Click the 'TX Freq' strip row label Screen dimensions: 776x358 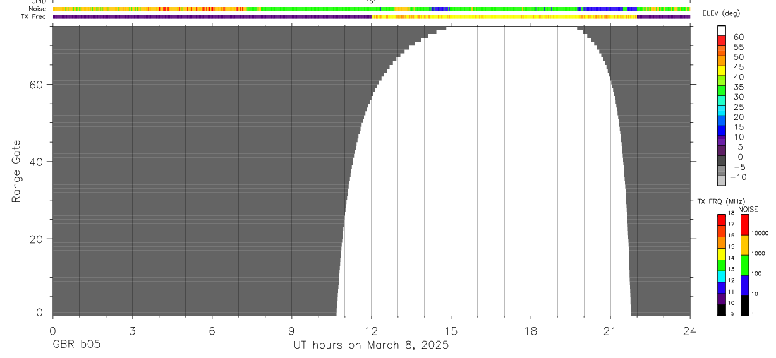click(x=34, y=16)
